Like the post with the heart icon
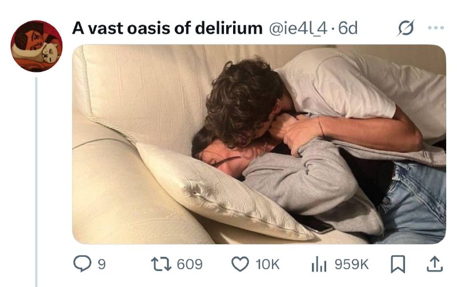The width and height of the screenshot is (457, 287). [x=240, y=264]
